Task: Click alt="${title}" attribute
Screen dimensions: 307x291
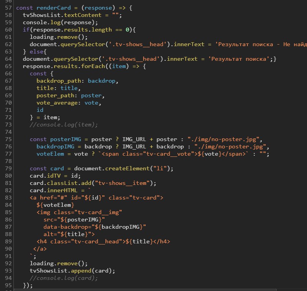Action: pos(69,234)
